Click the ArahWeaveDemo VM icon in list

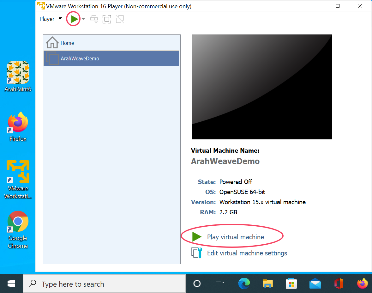tap(52, 58)
